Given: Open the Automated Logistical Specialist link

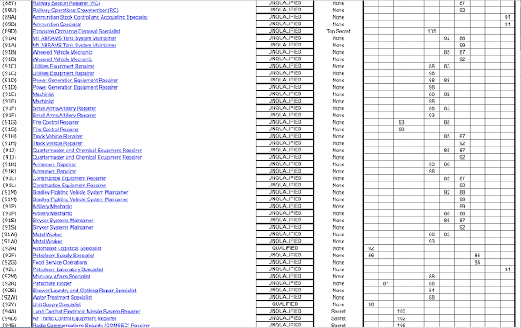Looking at the screenshot, I should click(67, 248).
